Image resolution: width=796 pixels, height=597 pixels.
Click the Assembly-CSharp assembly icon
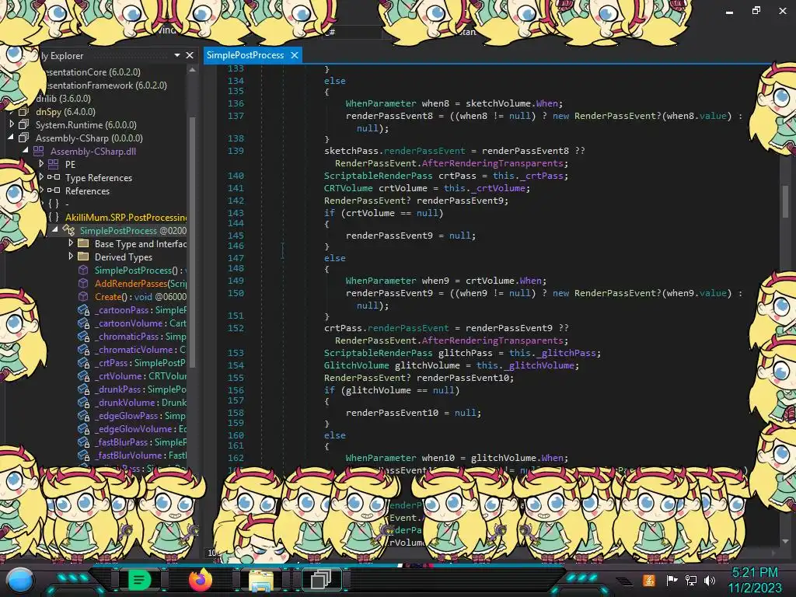click(23, 138)
